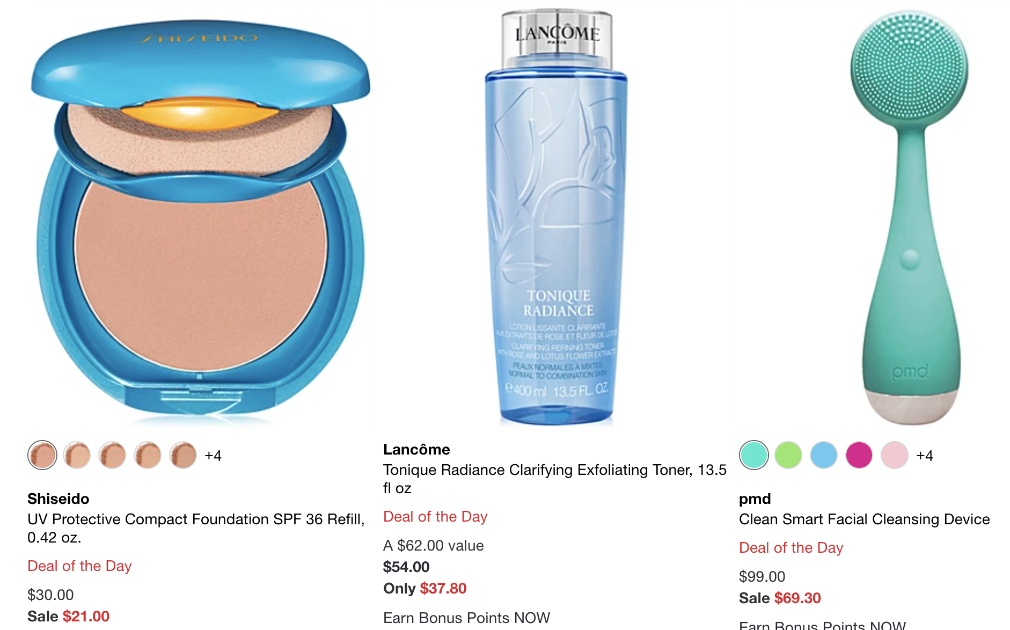Open Clean Smart Facial Cleansing Device link
Screen dimensions: 1010x630
point(864,519)
